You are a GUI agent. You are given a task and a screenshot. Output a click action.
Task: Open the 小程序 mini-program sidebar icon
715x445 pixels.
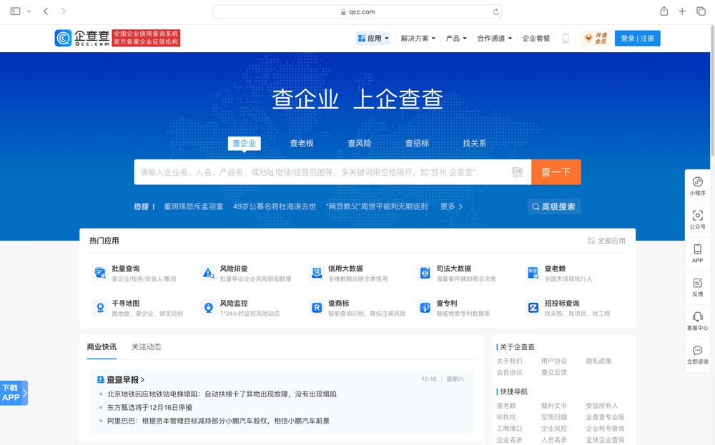click(697, 183)
